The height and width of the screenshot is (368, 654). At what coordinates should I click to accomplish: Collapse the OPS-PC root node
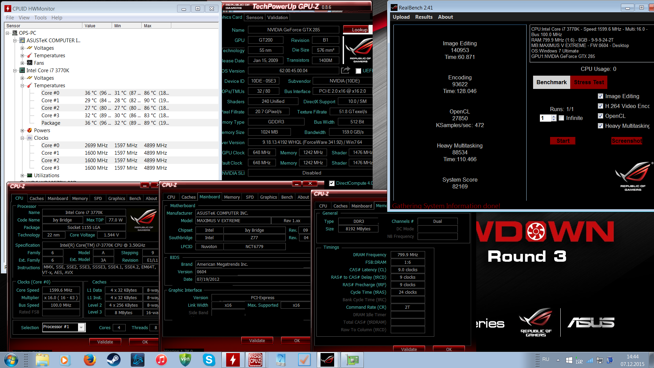7,33
